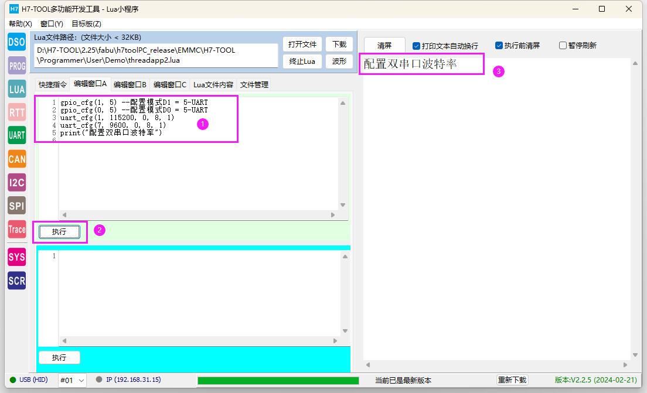Open the LUA sidebar icon
The width and height of the screenshot is (647, 393).
coord(16,89)
